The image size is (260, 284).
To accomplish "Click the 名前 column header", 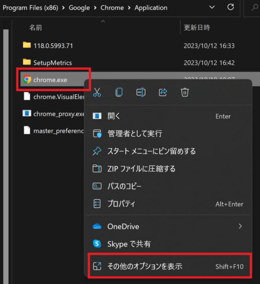I will tap(36, 28).
